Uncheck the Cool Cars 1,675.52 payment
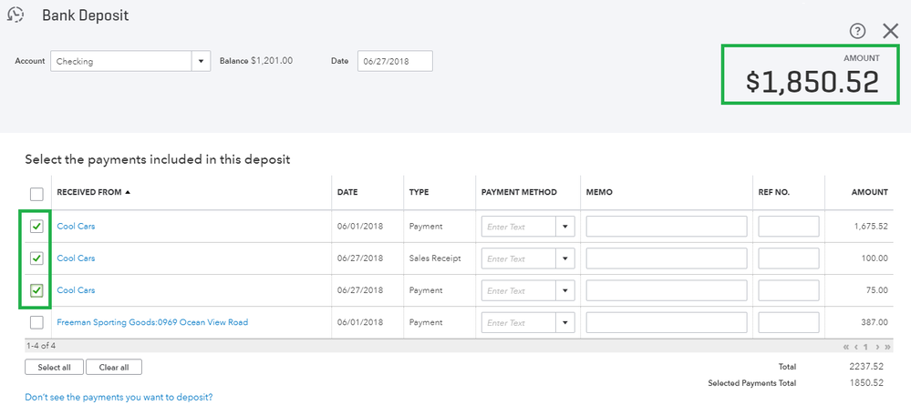The width and height of the screenshot is (911, 405). 36,227
